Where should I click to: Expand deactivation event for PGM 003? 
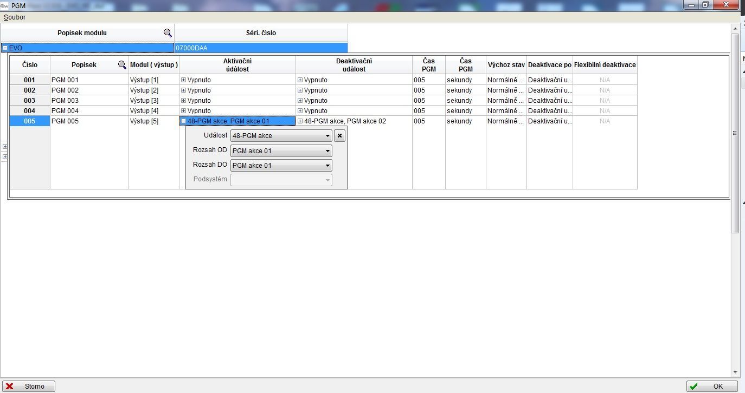(x=300, y=101)
